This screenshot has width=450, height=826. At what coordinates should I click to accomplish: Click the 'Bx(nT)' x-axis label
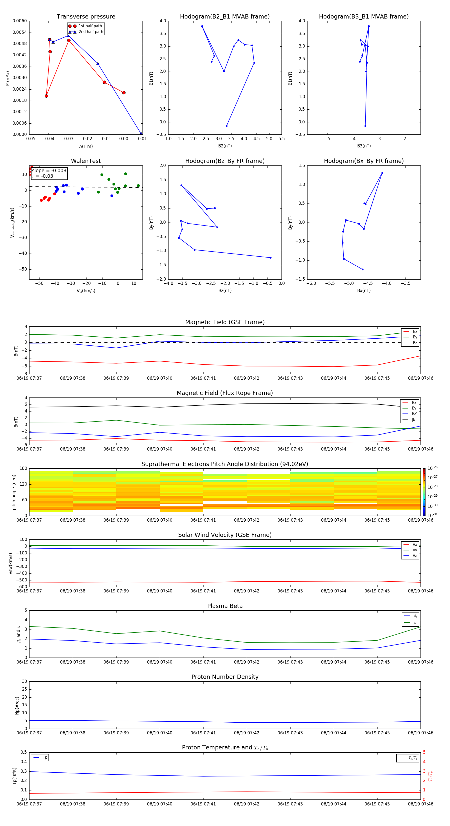364,291
